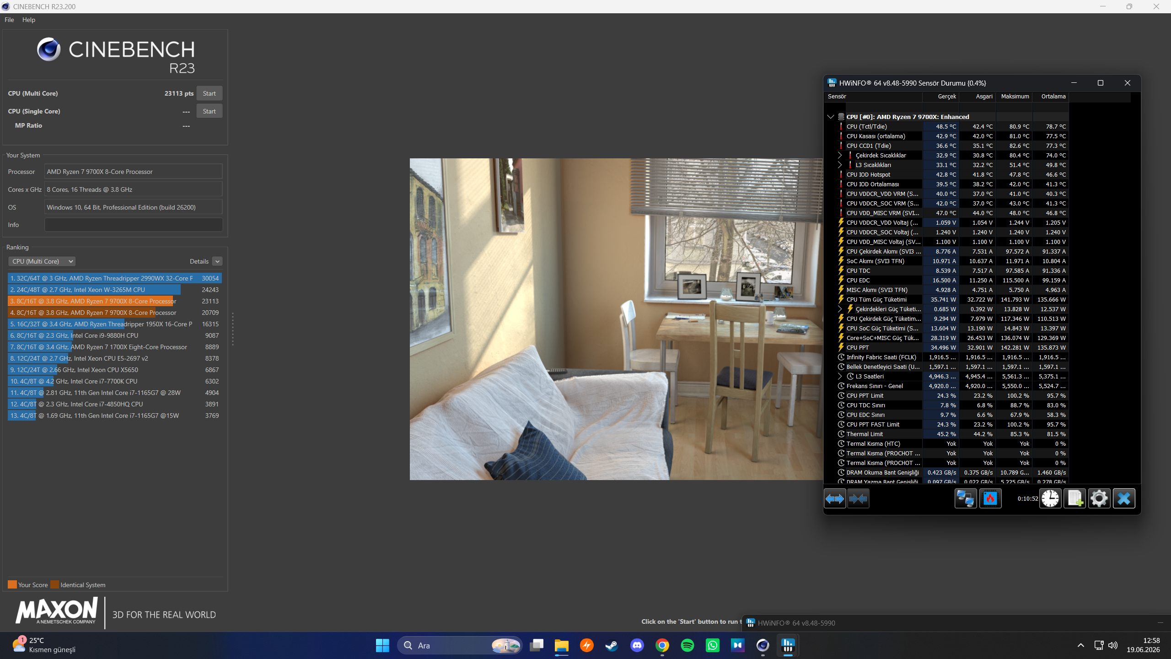Click the Maksimum column header in HWiNFO
Image resolution: width=1171 pixels, height=659 pixels.
1014,97
